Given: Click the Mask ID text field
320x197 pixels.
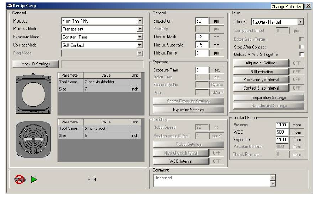Looking at the screenshot, I should [102, 64].
